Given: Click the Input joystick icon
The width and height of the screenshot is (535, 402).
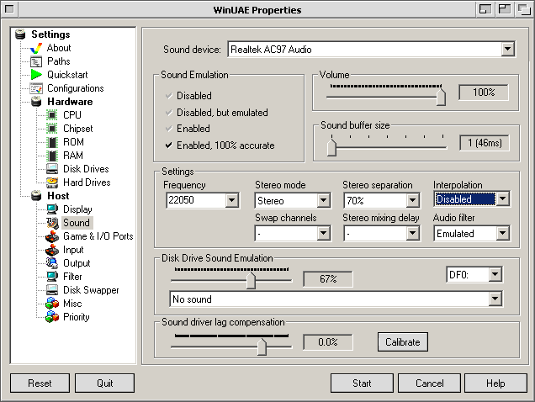Looking at the screenshot, I should [52, 250].
